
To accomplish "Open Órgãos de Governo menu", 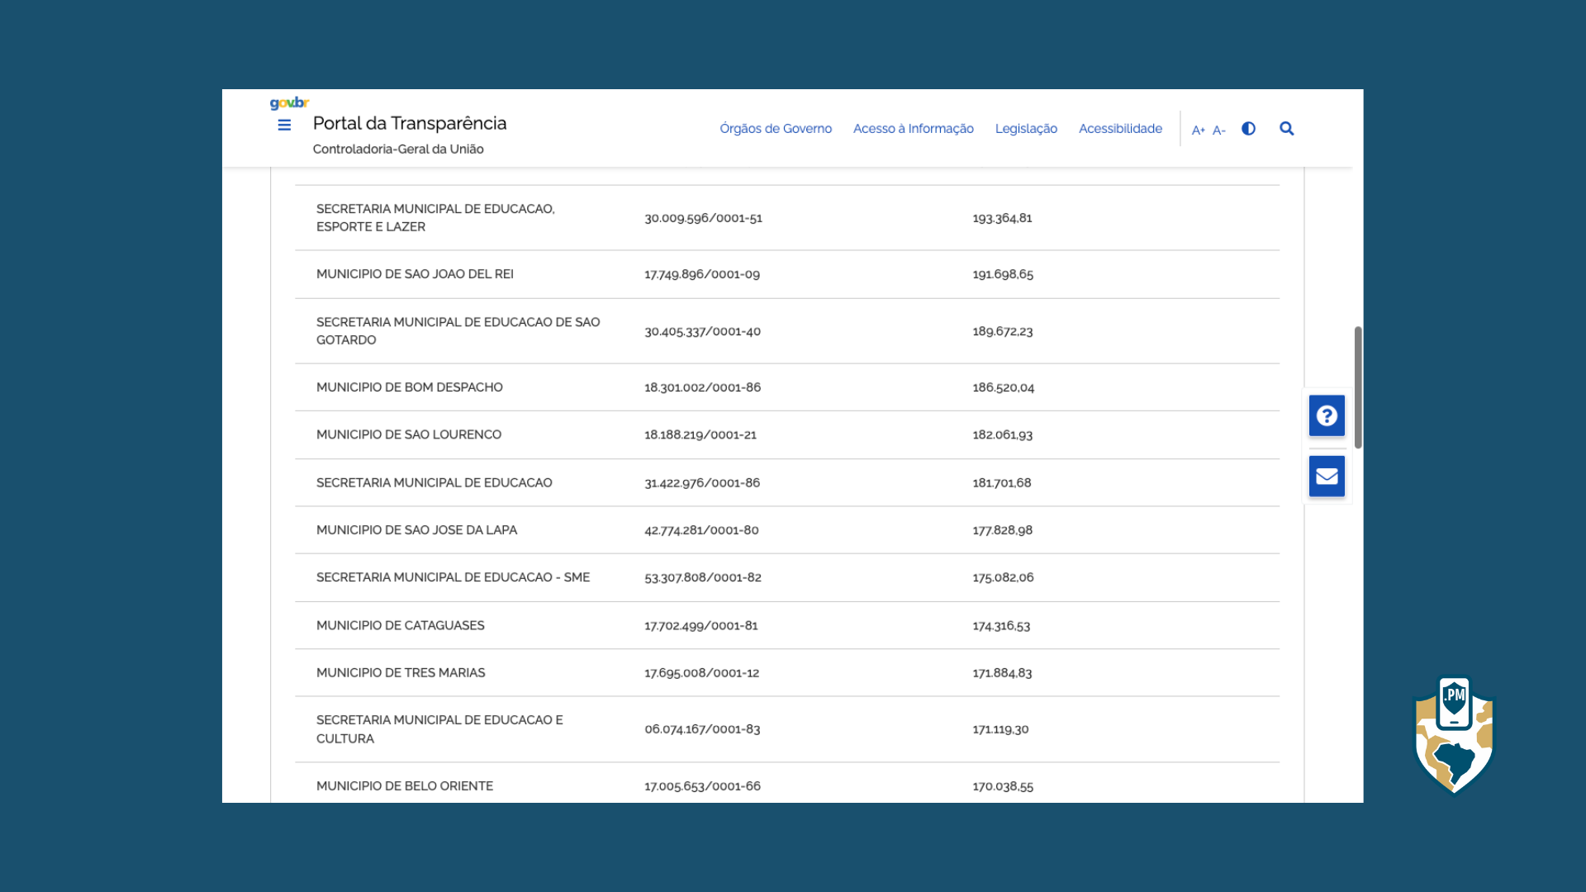I will pyautogui.click(x=775, y=129).
